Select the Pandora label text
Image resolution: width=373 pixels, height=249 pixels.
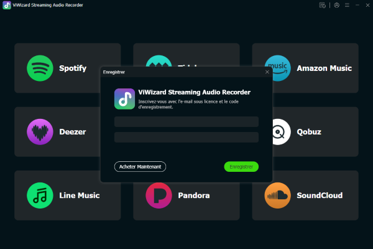click(194, 195)
